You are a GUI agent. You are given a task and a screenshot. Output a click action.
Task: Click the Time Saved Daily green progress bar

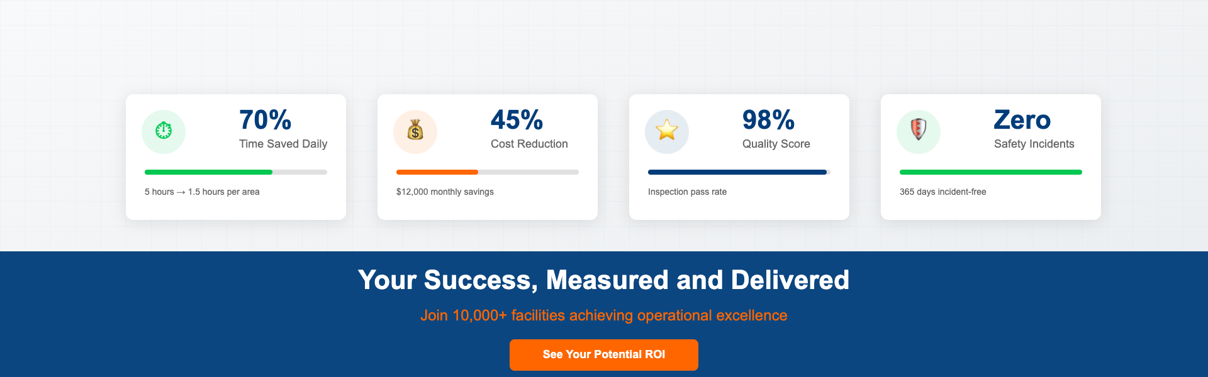(208, 172)
